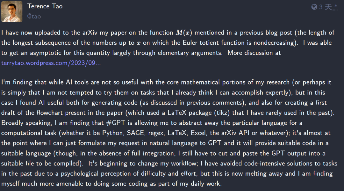Click the word 'flowchart' in the post

click(50, 113)
